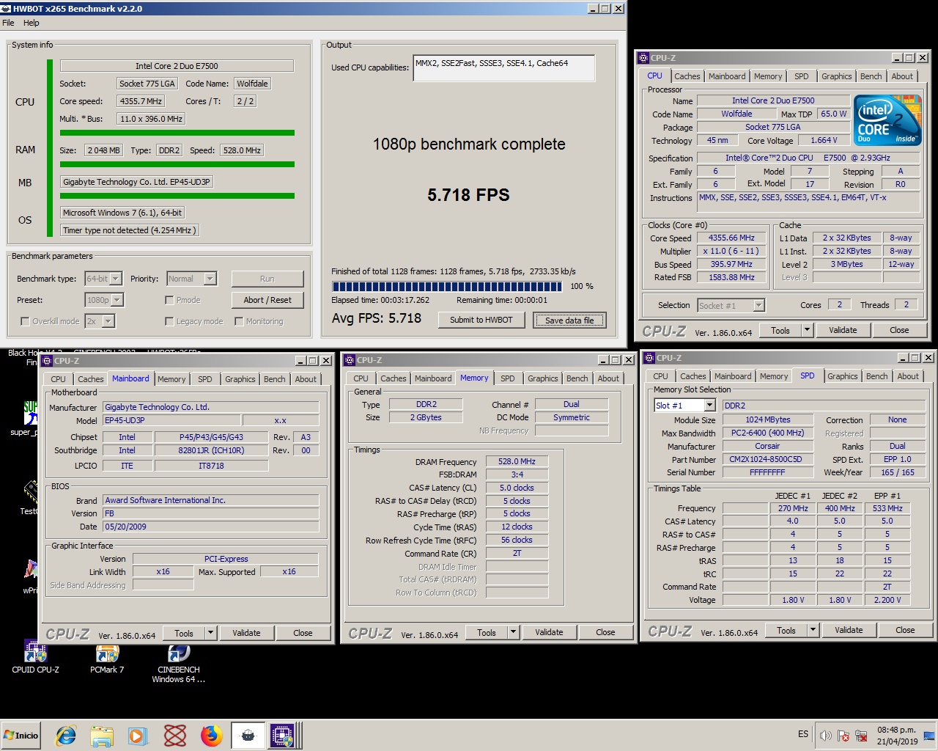Click the 5.718 FPS result text

[468, 195]
